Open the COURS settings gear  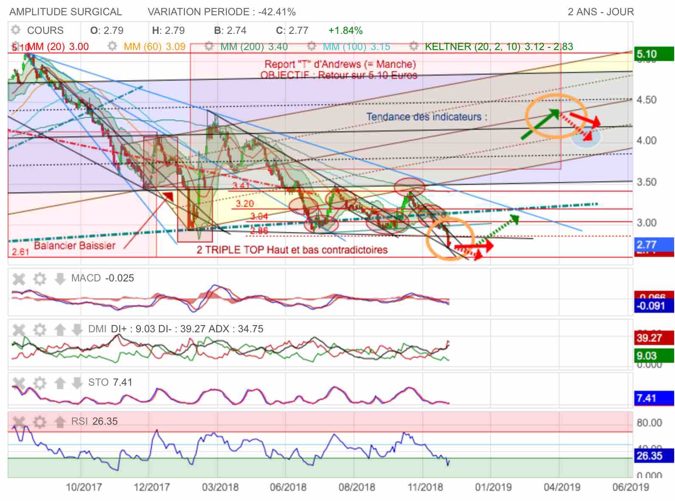pyautogui.click(x=16, y=30)
